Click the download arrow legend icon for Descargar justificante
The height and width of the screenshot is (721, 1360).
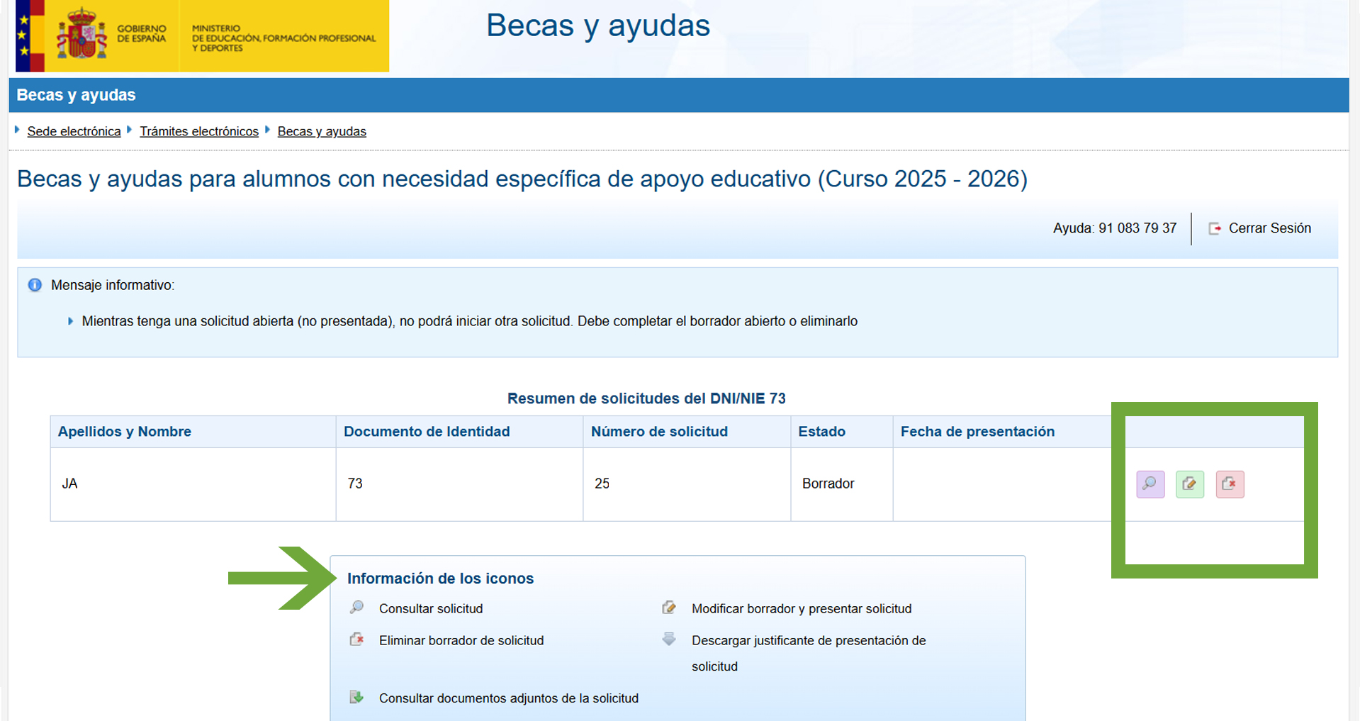669,639
